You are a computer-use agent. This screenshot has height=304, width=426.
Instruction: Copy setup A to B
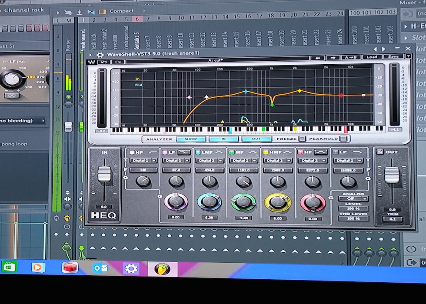click(351, 57)
